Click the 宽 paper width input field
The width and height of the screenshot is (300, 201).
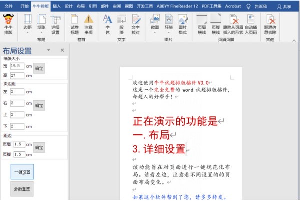click(17, 66)
